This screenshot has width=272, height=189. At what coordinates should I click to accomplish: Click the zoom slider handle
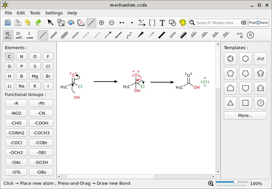point(236,182)
